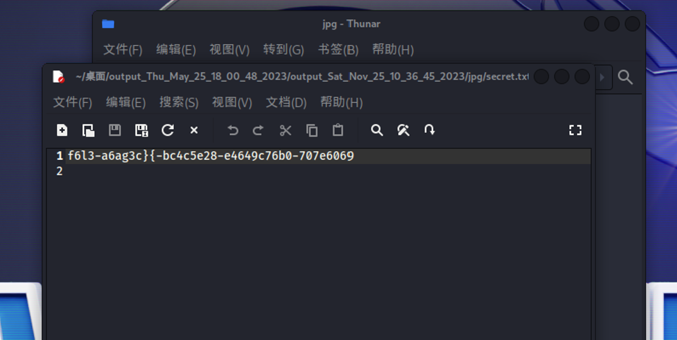677x340 pixels.
Task: Create a new document in Mousepad toolbar
Action: [x=62, y=130]
